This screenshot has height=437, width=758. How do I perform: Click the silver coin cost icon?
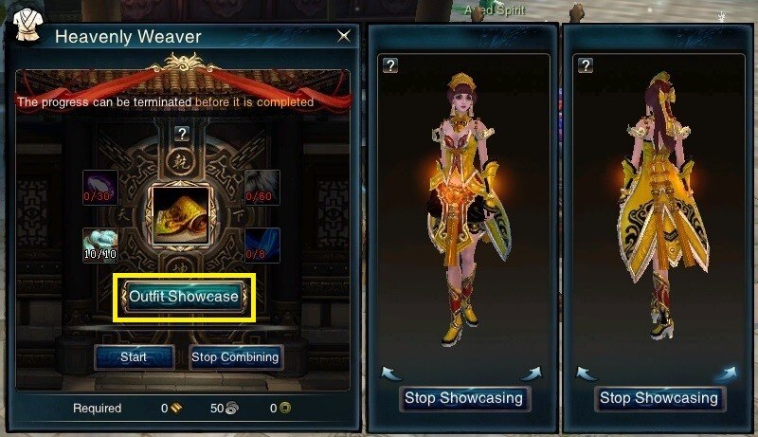(232, 408)
